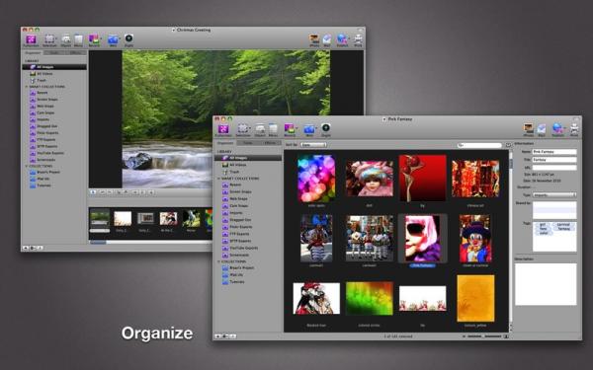Viewport: 593px width, 370px height.
Task: Switch to Organizer tab in Christmas Greeting window
Action: click(x=33, y=53)
